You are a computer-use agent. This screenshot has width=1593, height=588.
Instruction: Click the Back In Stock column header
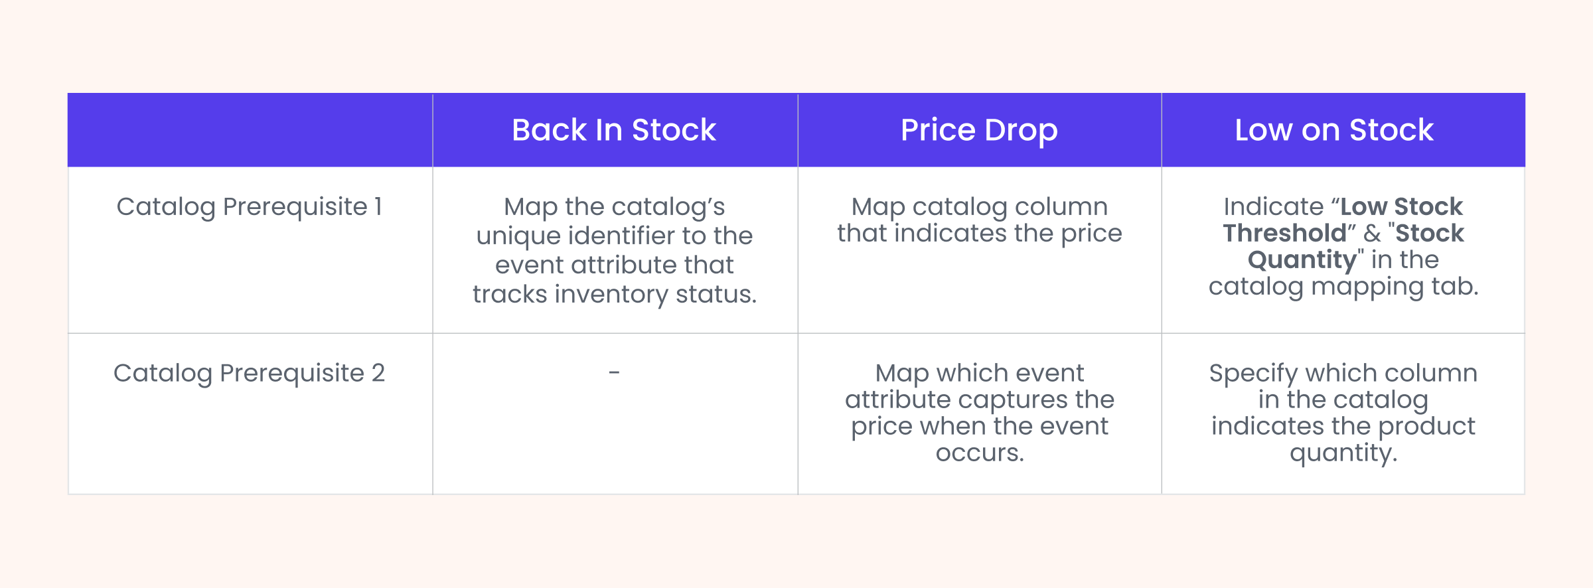pyautogui.click(x=614, y=130)
